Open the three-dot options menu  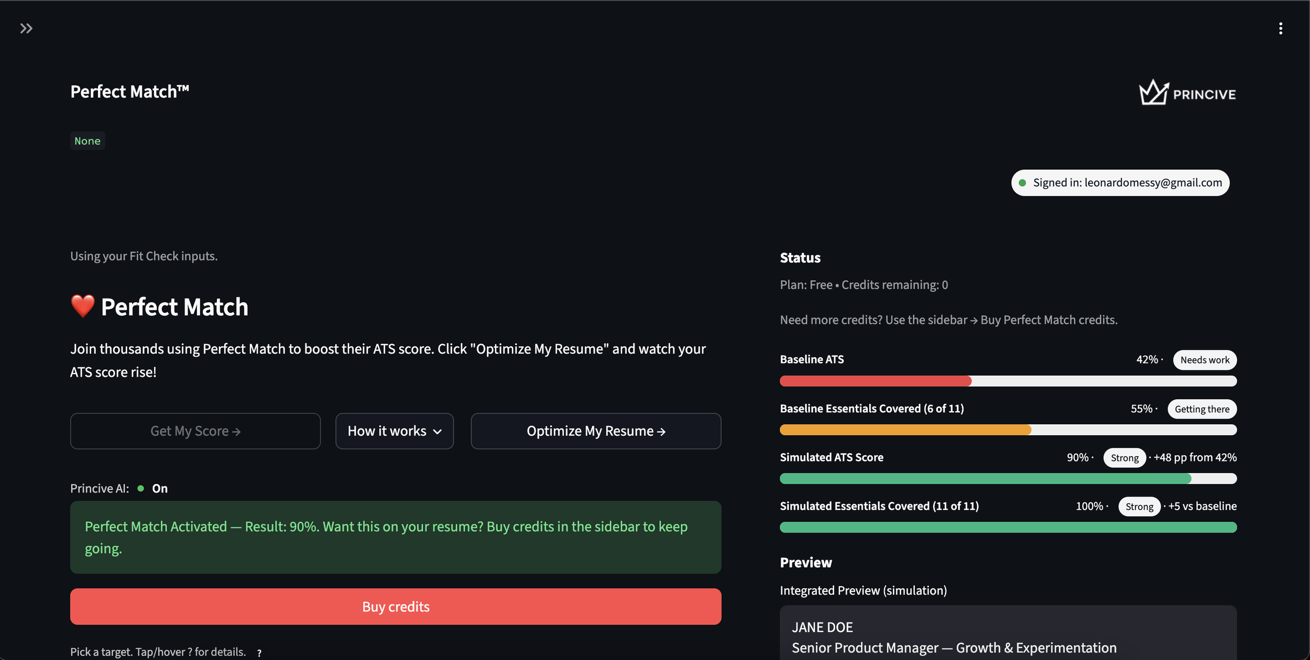[x=1280, y=28]
